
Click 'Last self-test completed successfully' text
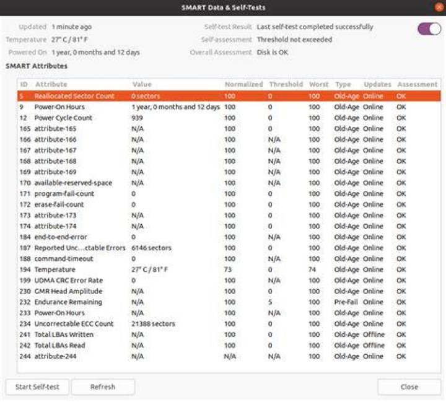pos(315,27)
